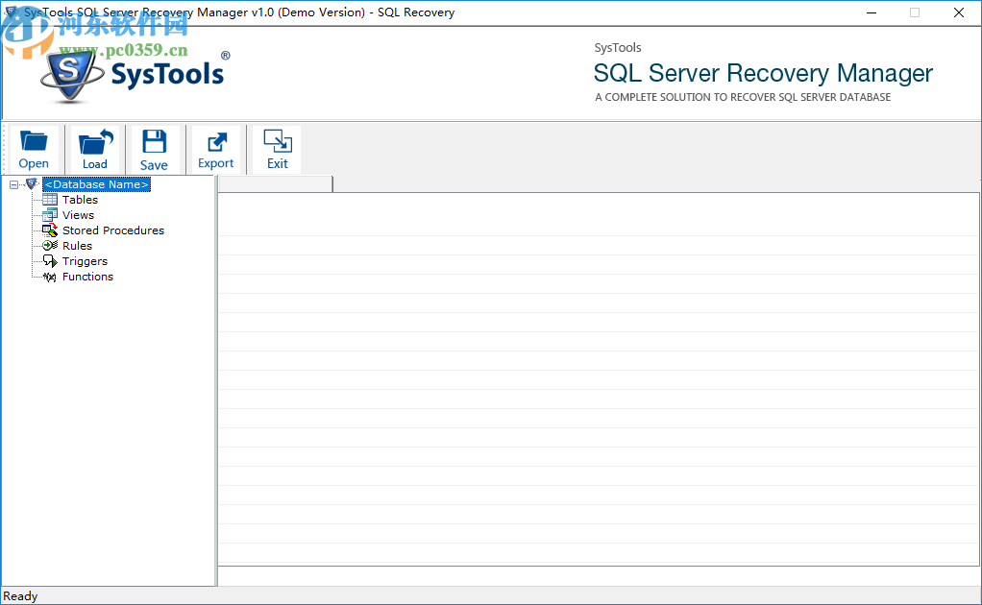
Task: Click the Triggers icon in the tree
Action: pyautogui.click(x=49, y=260)
